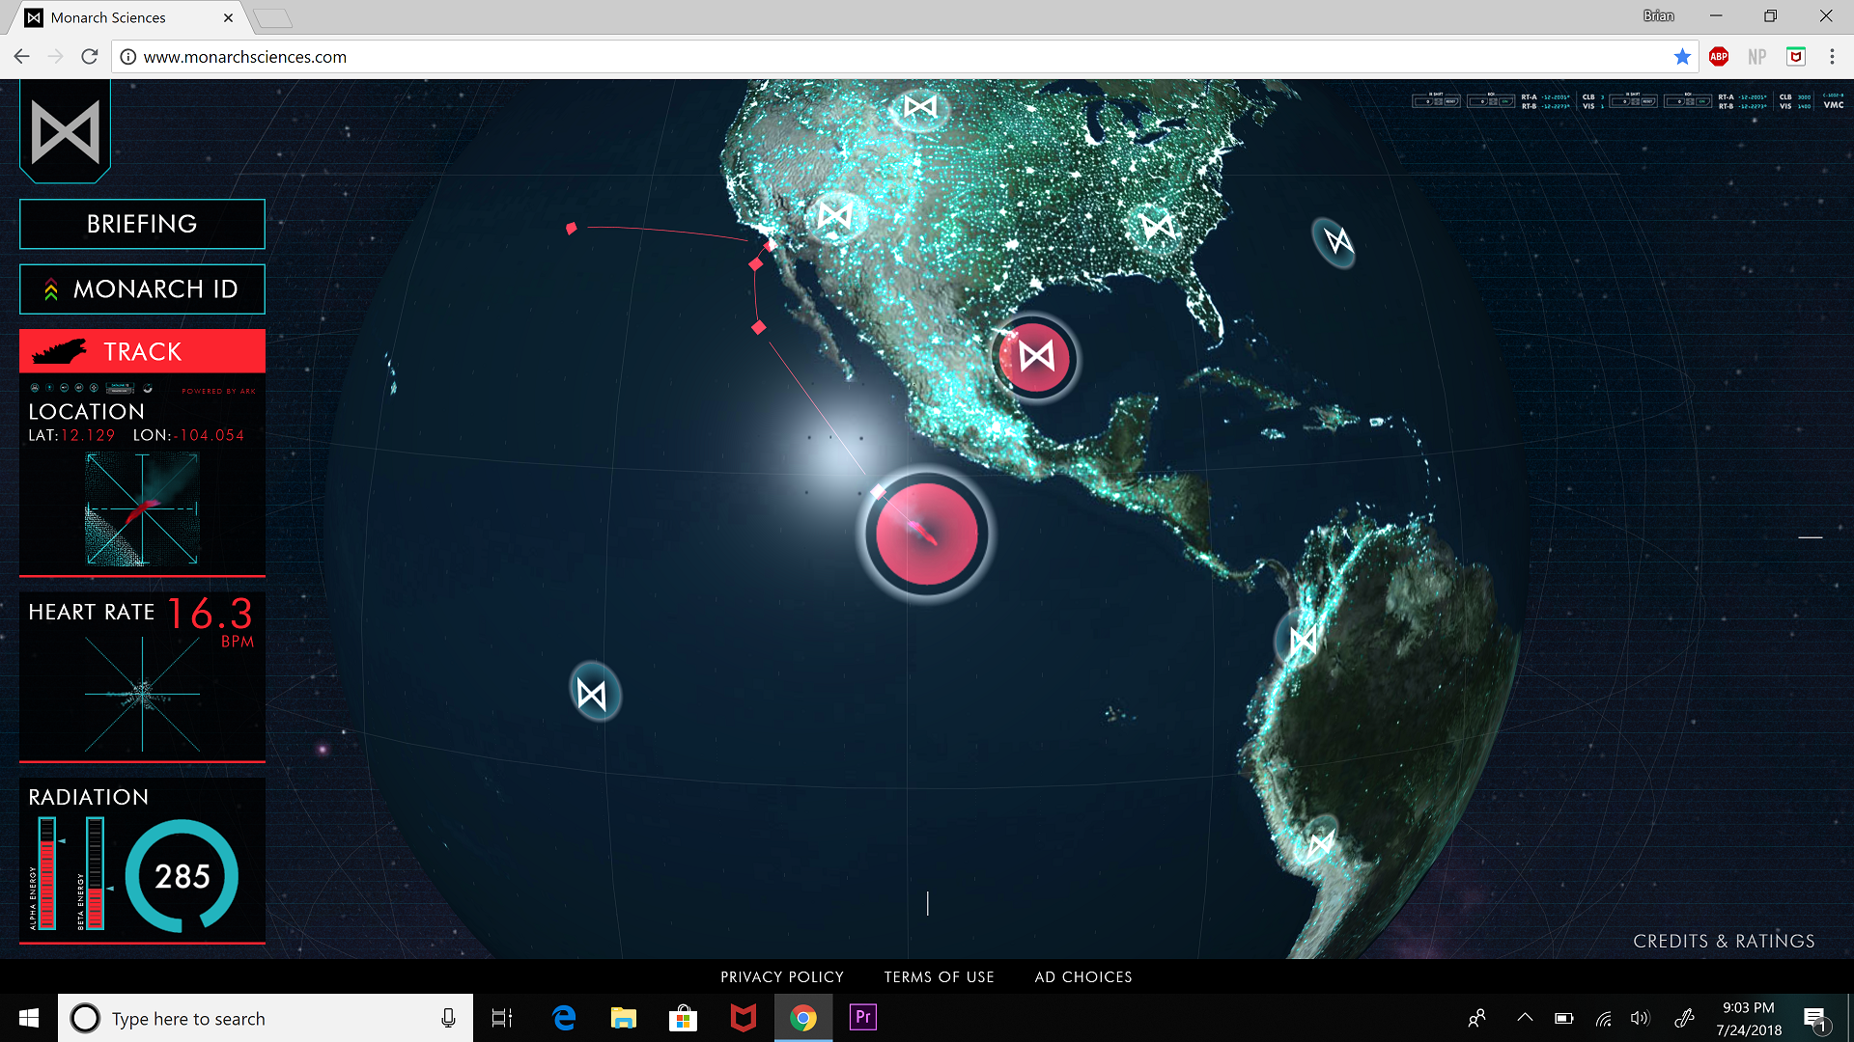Open Microsoft Store from the taskbar
The image size is (1854, 1042).
point(683,1018)
